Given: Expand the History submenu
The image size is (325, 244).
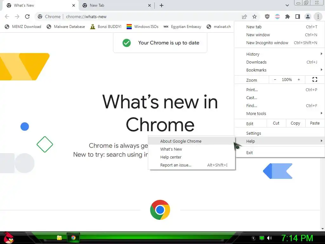Looking at the screenshot, I should (x=280, y=54).
